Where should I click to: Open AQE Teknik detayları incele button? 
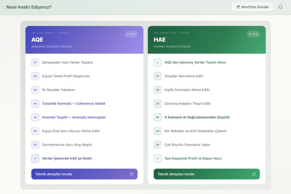(x=84, y=174)
